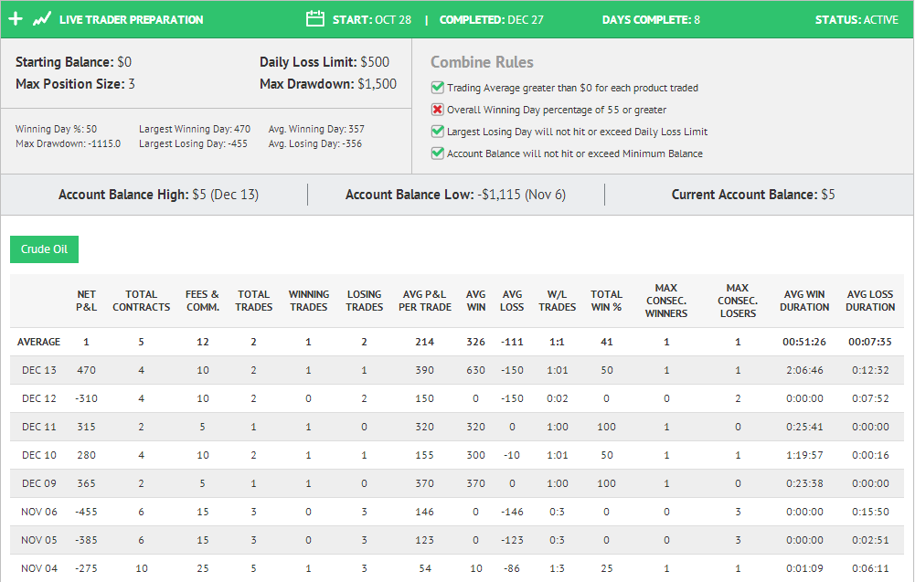Click the WINNING TRADES column header
The width and height of the screenshot is (915, 582).
[309, 301]
